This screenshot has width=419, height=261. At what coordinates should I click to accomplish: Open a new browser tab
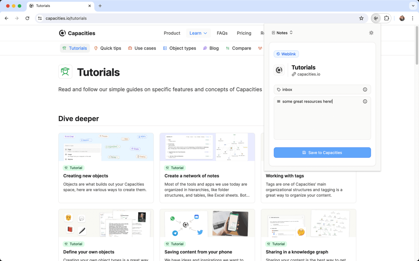(x=100, y=6)
